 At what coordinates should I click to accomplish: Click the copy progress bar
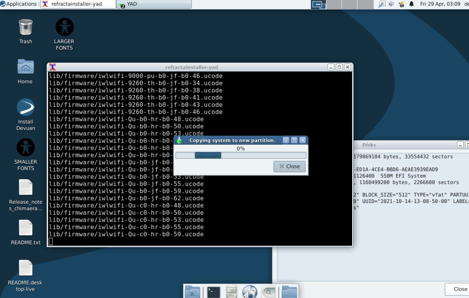click(241, 155)
